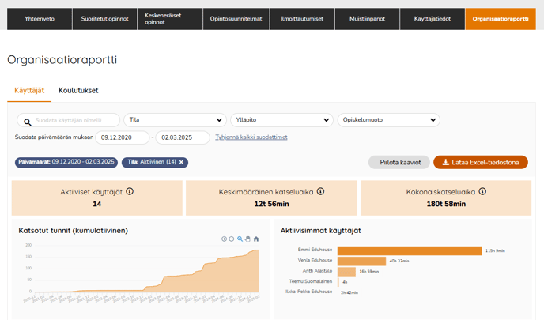Viewport: 544px width, 320px height.
Task: Click the name Ilkka-Pekka Eduhouse
Action: coord(309,292)
